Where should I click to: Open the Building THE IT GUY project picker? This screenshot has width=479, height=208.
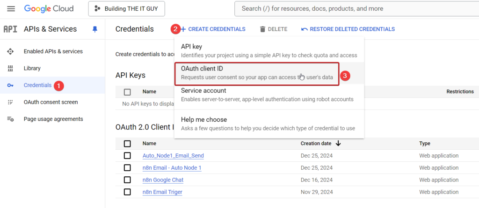(x=126, y=8)
